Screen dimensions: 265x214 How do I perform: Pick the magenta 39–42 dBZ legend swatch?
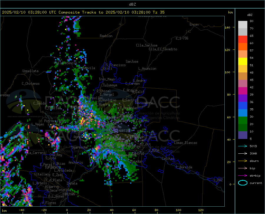coord(243,91)
